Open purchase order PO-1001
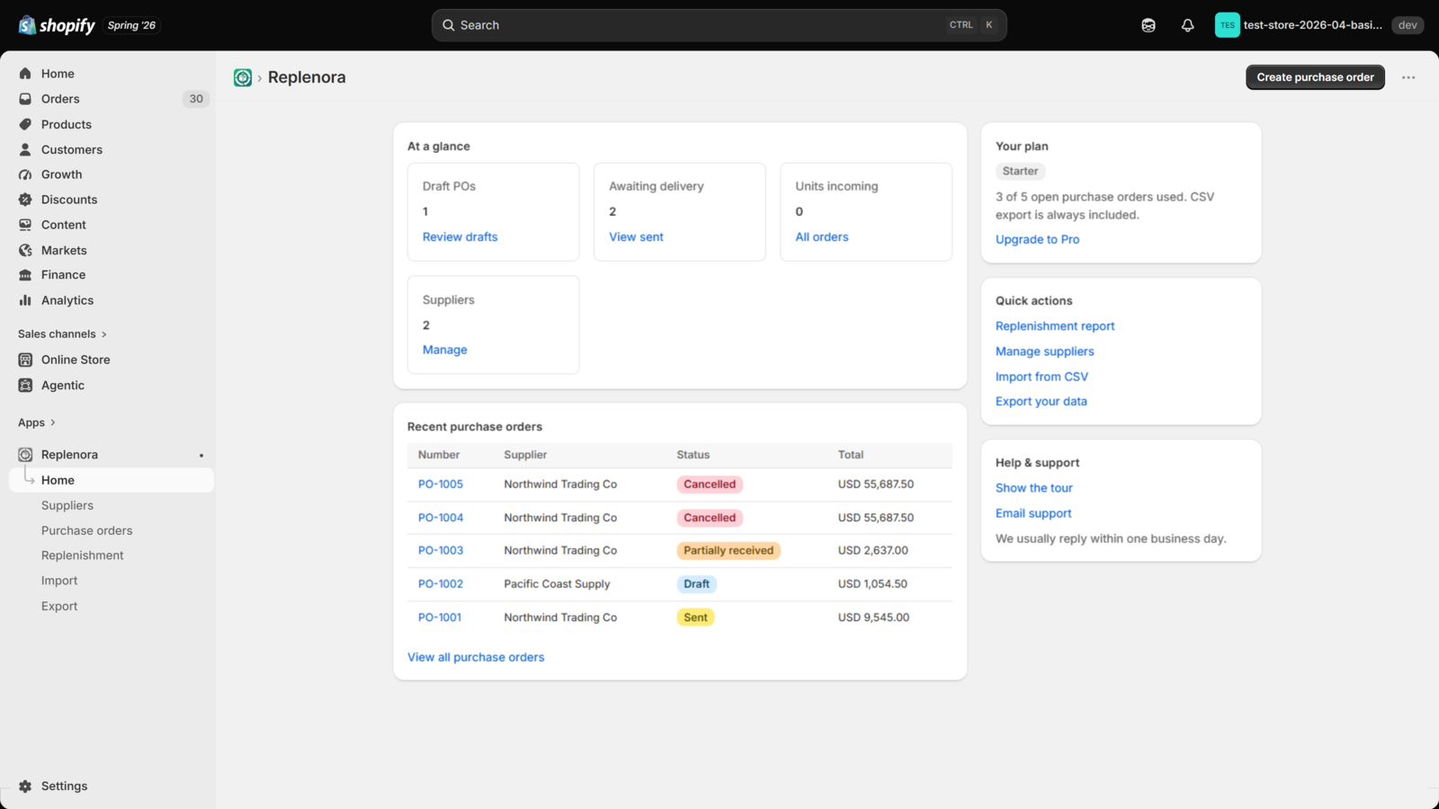 point(440,618)
